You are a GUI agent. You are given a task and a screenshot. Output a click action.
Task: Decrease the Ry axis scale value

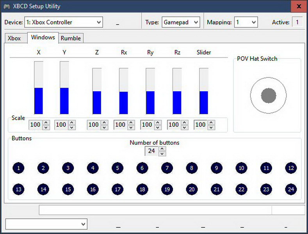158,128
